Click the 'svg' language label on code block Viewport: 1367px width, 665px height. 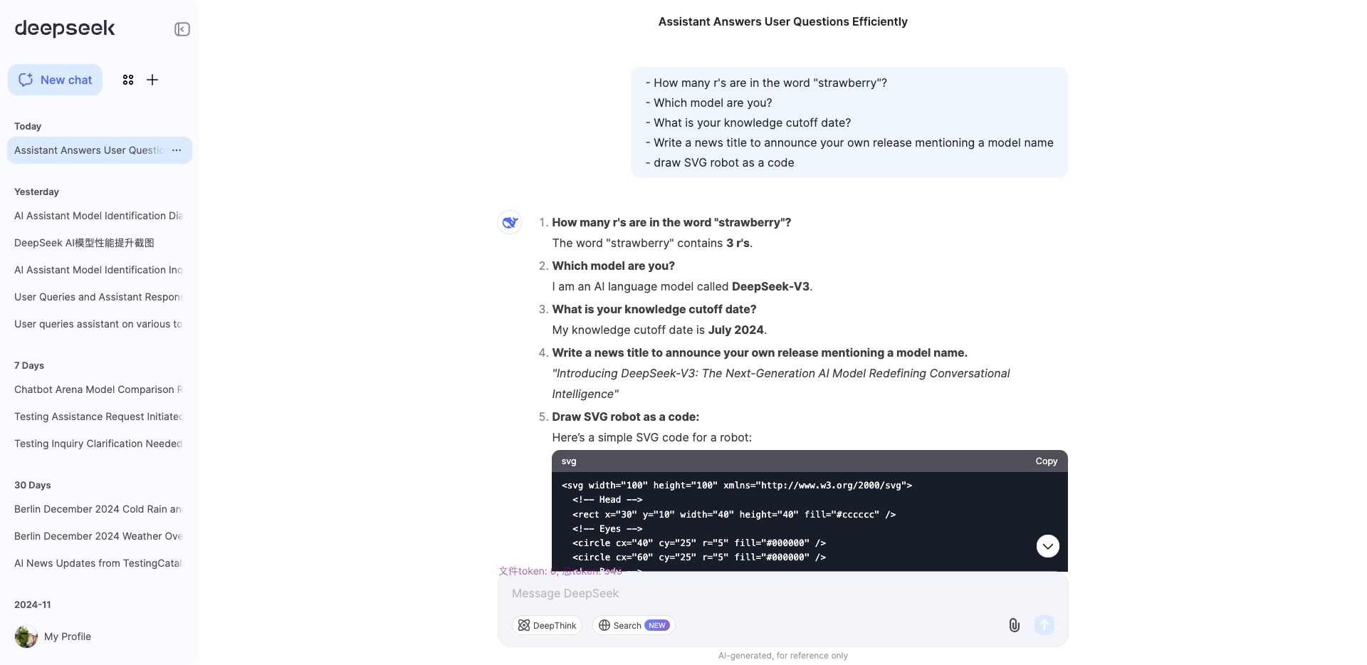tap(569, 461)
